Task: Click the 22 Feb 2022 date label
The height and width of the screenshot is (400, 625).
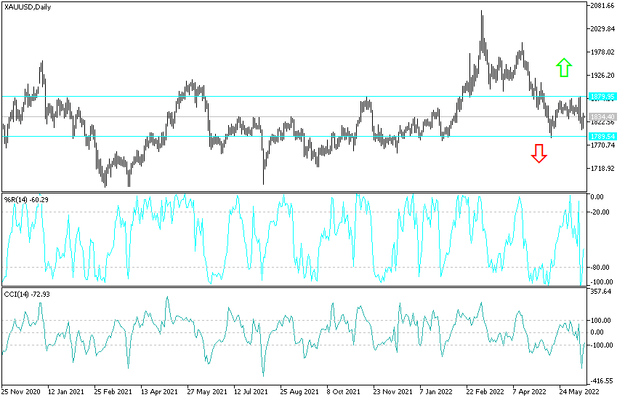Action: click(485, 391)
